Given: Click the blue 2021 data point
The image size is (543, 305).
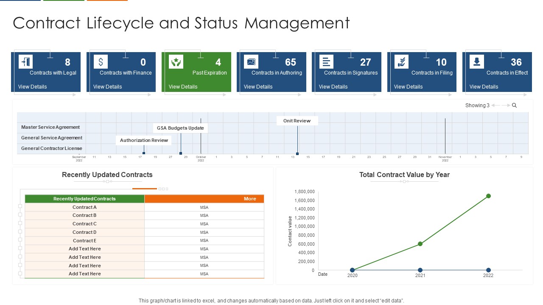Looking at the screenshot, I should [x=420, y=270].
